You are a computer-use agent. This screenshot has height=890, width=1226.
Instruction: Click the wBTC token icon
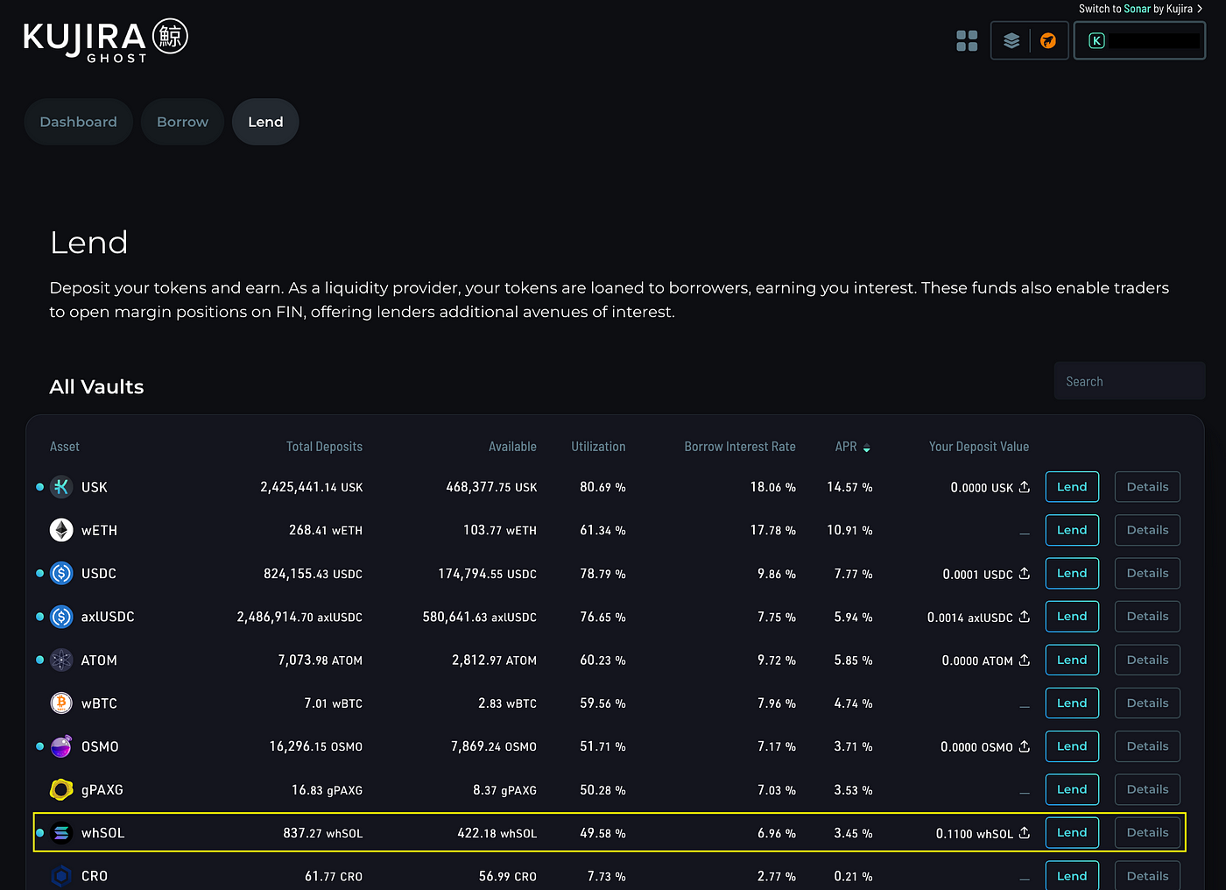click(61, 703)
